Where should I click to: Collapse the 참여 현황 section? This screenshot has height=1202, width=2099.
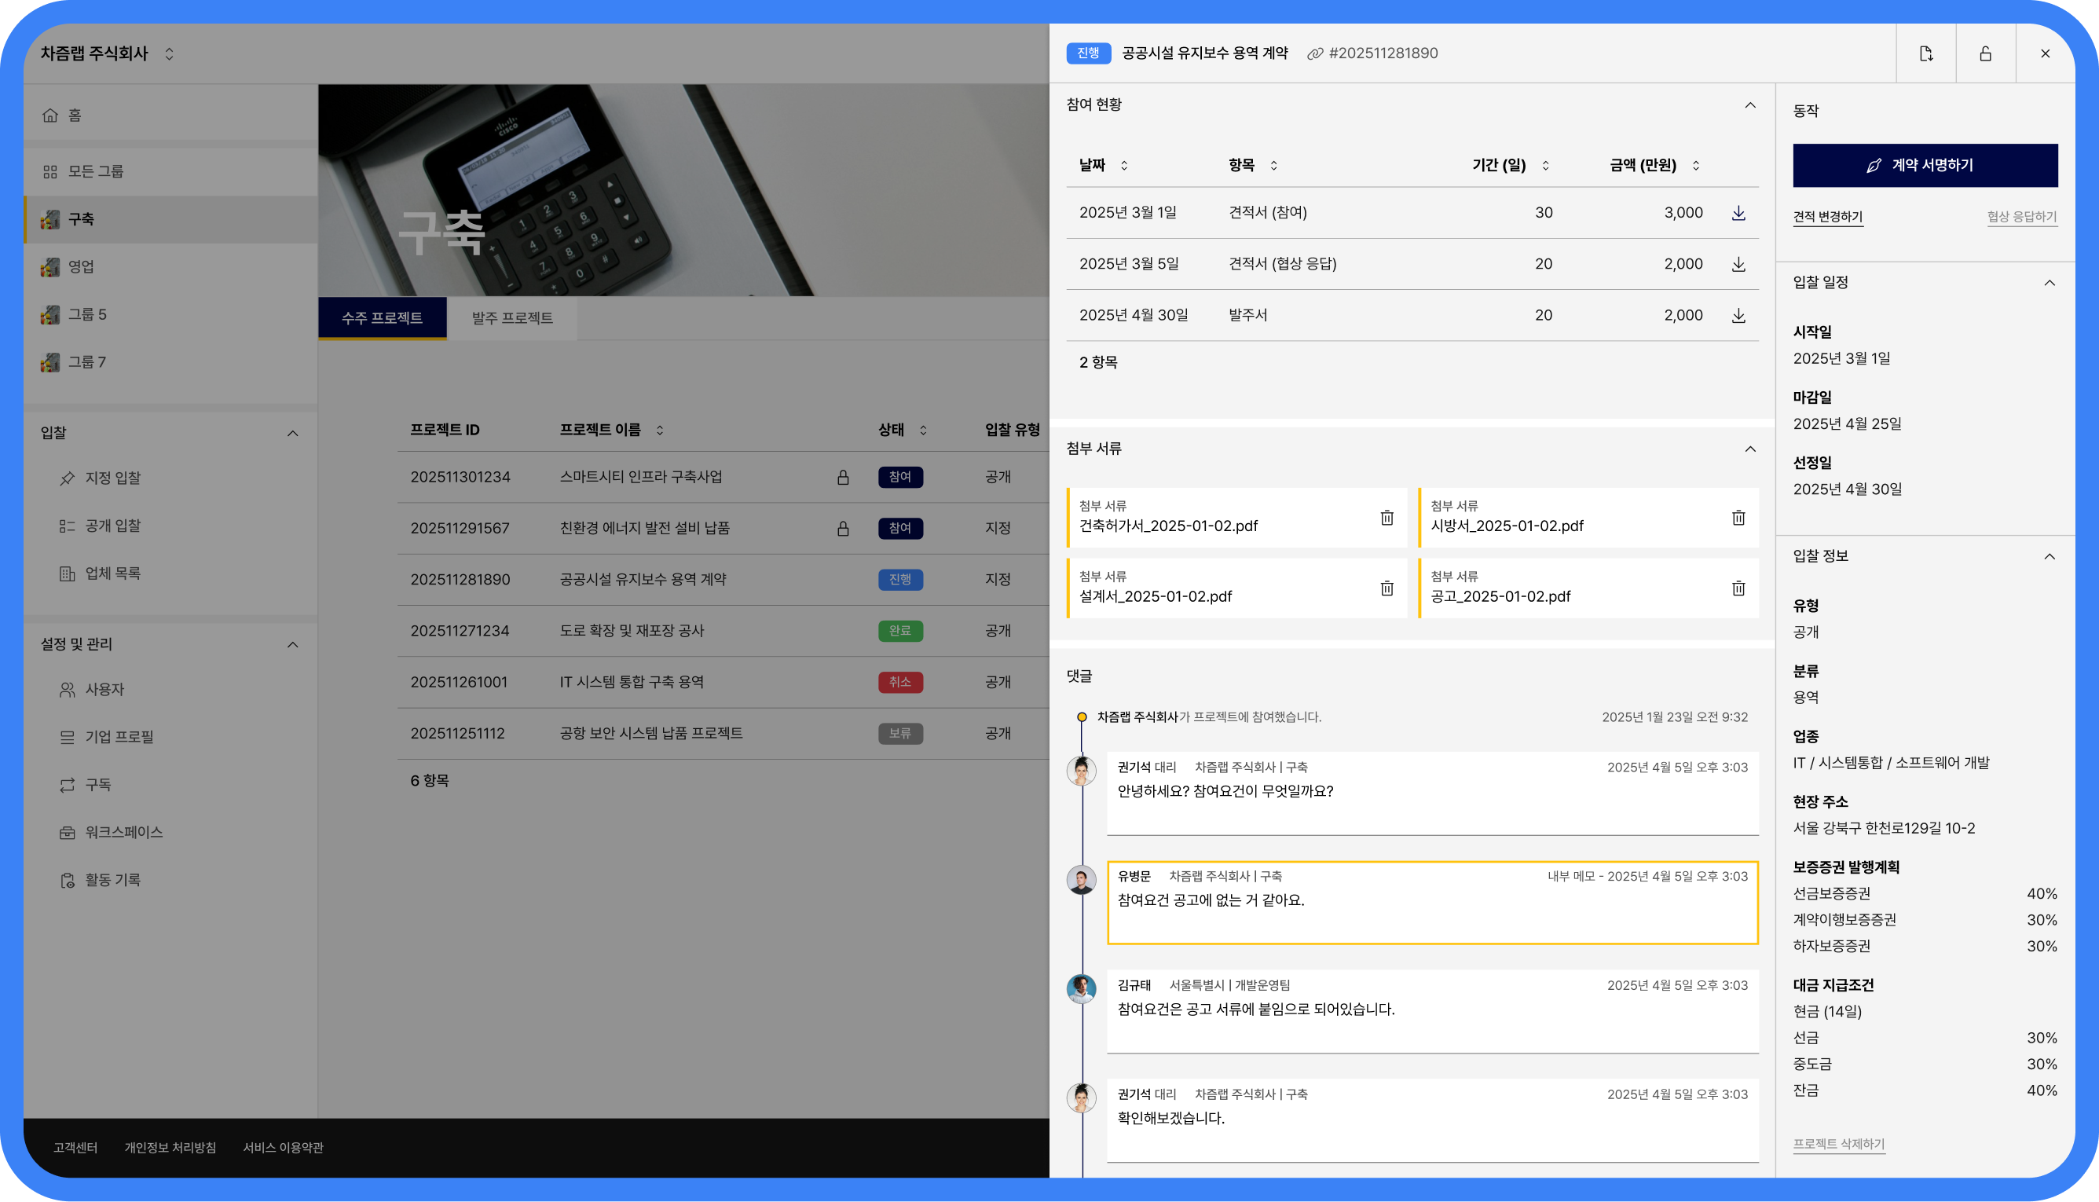[x=1750, y=104]
